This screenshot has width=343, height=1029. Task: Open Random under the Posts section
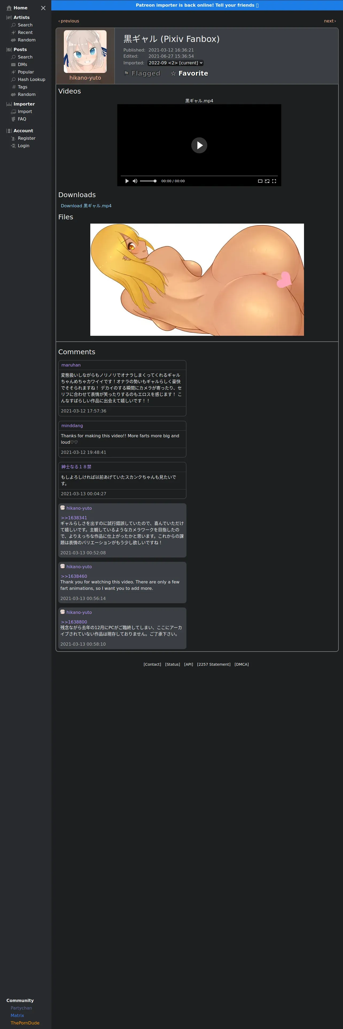23,95
